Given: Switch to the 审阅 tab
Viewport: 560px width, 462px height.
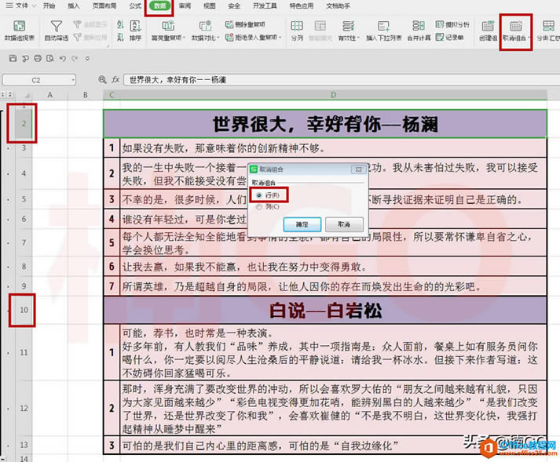Looking at the screenshot, I should click(185, 5).
